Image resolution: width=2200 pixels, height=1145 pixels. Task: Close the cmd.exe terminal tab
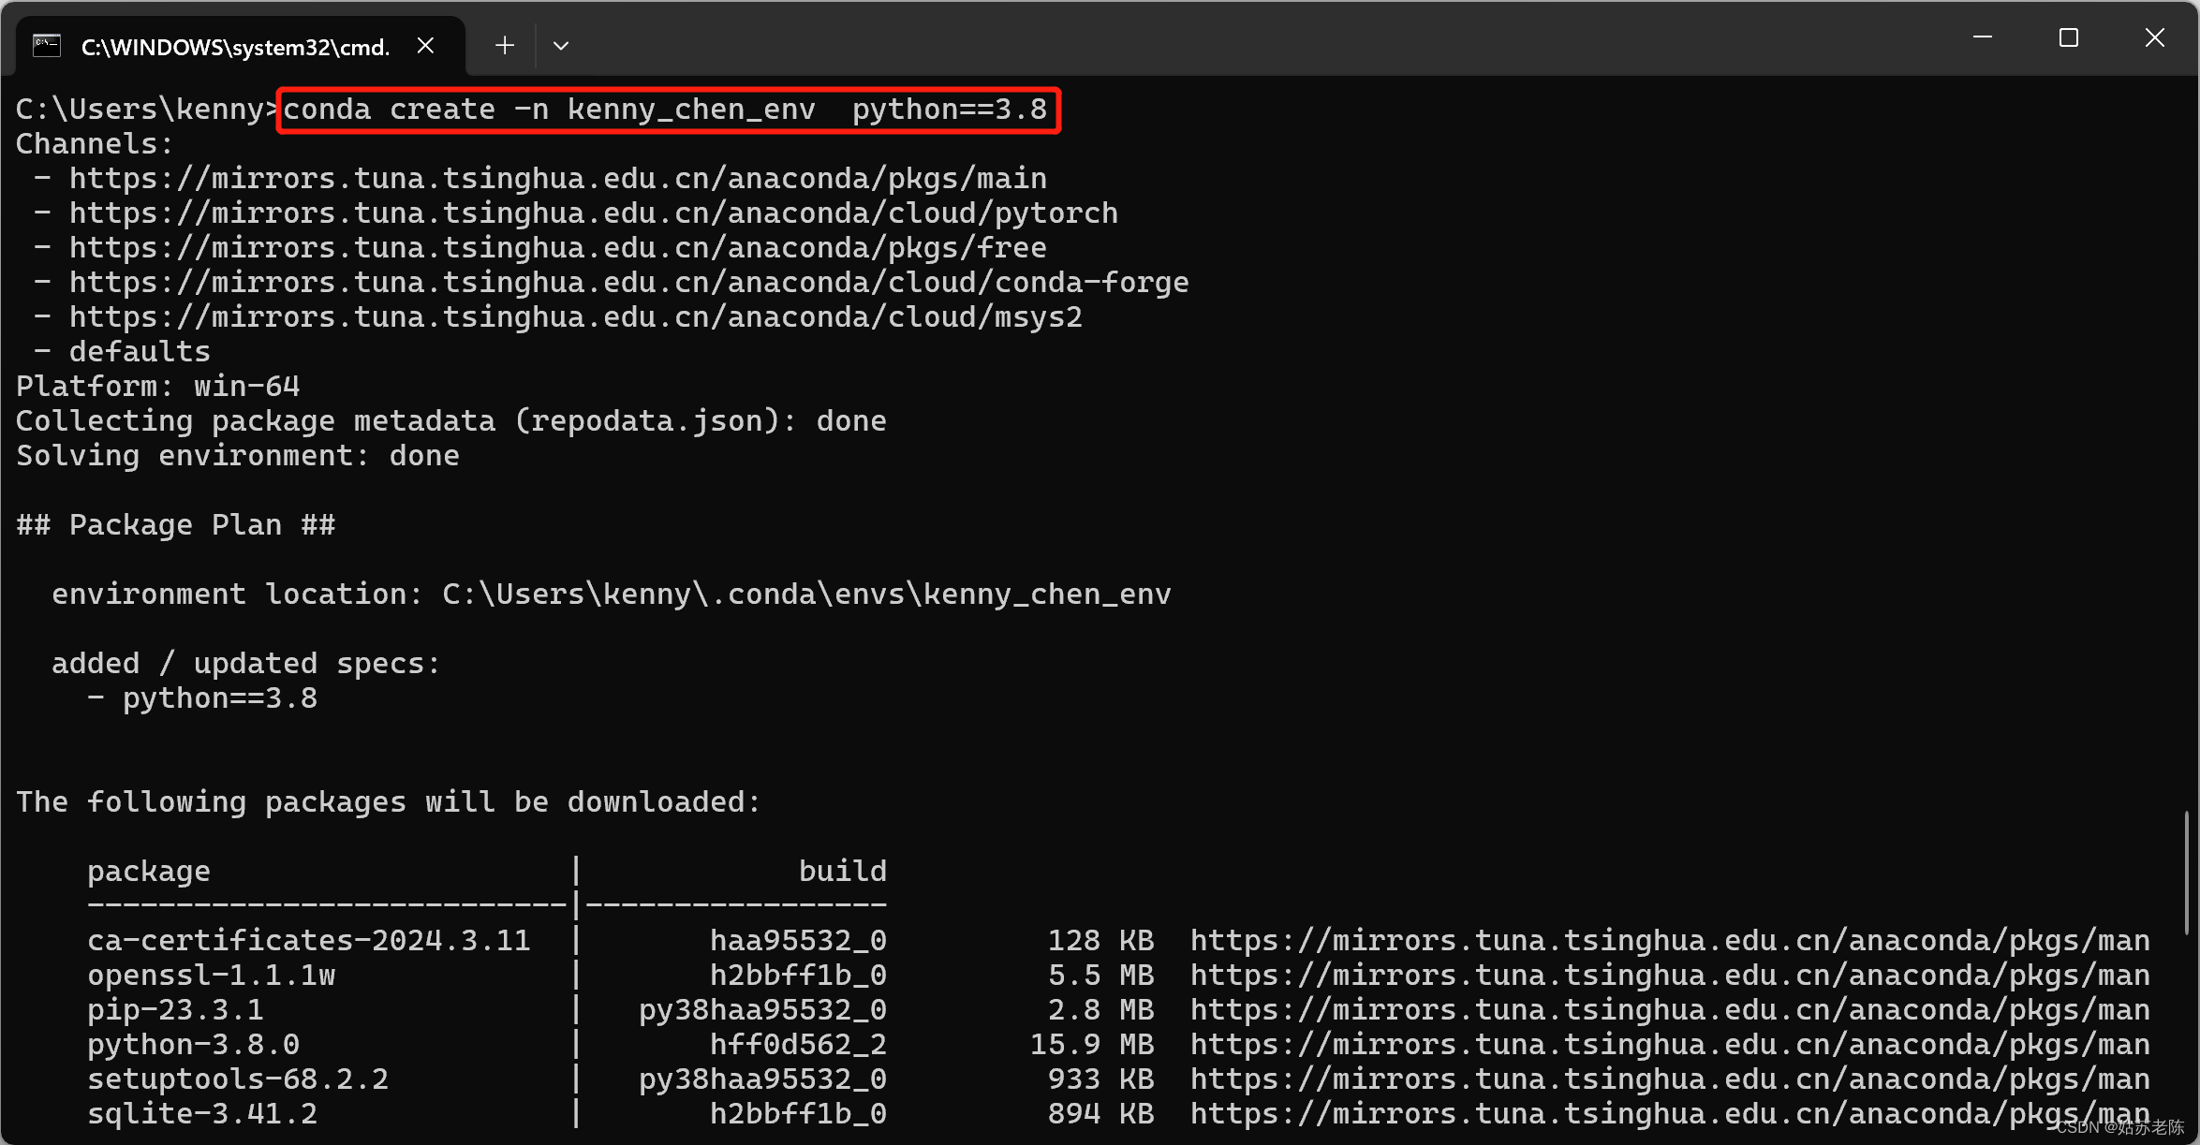425,46
